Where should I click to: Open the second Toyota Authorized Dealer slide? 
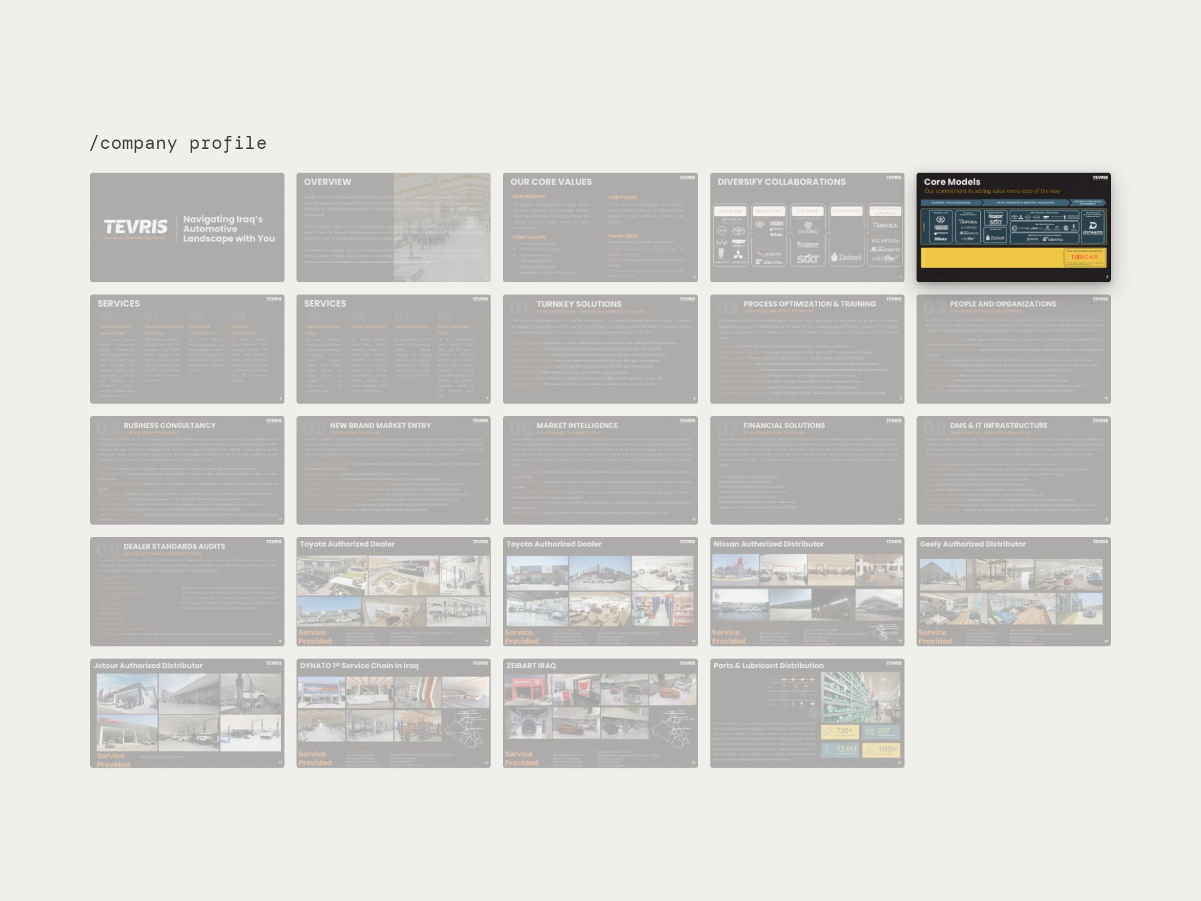point(600,592)
